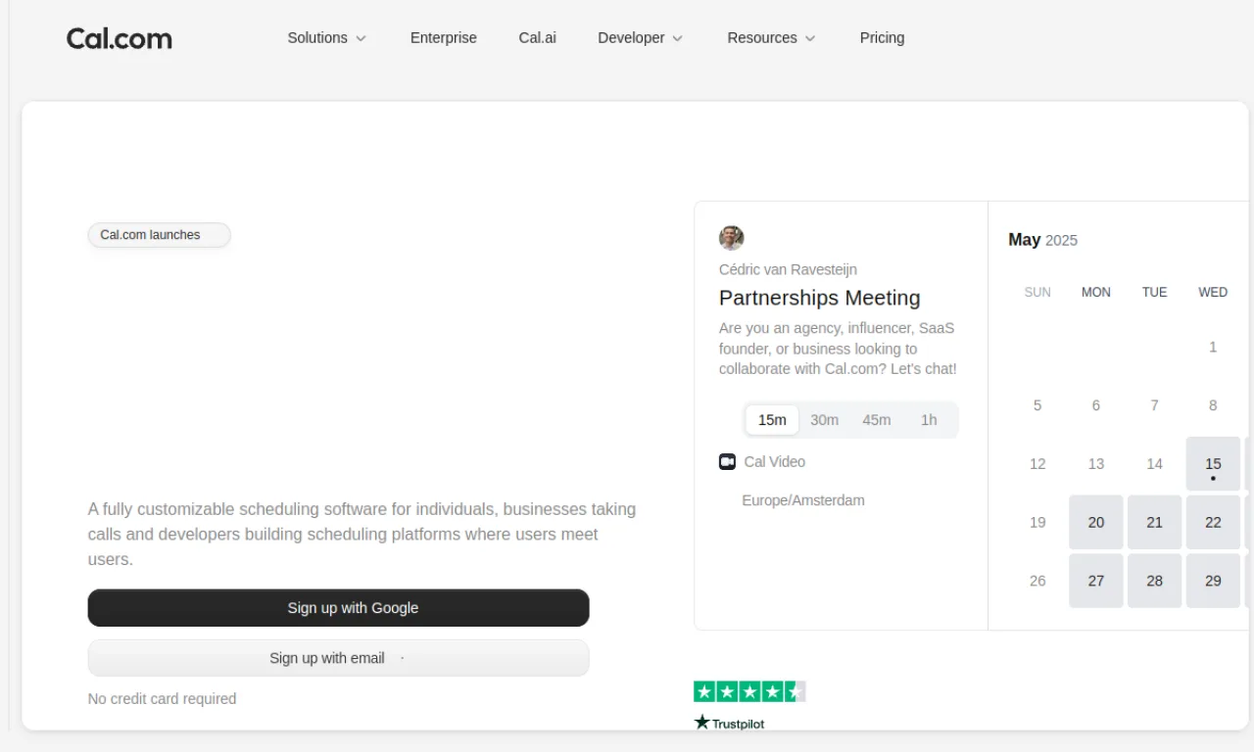Open the Cal.ai nav link
Viewport: 1254px width, 752px height.
(538, 37)
